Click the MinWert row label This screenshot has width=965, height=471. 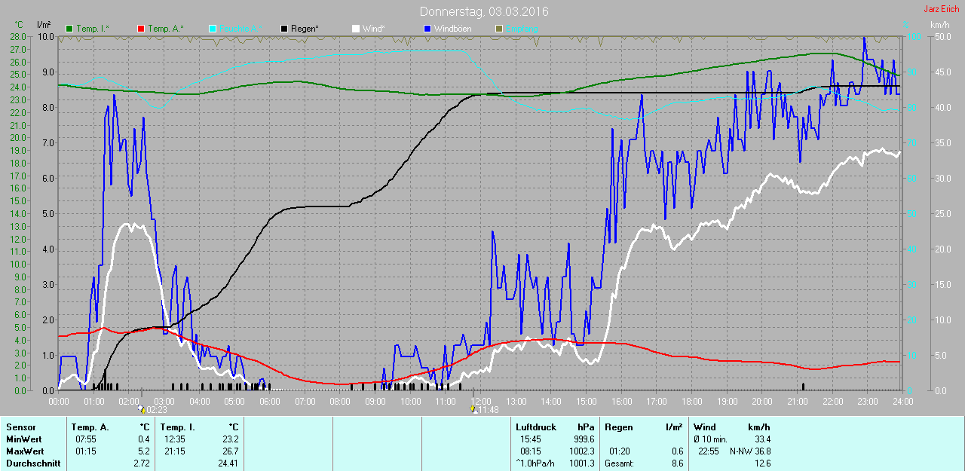(23, 439)
